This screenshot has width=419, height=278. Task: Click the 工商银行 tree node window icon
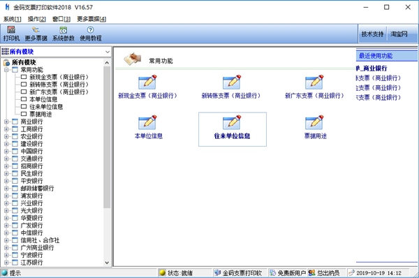[x=15, y=129]
